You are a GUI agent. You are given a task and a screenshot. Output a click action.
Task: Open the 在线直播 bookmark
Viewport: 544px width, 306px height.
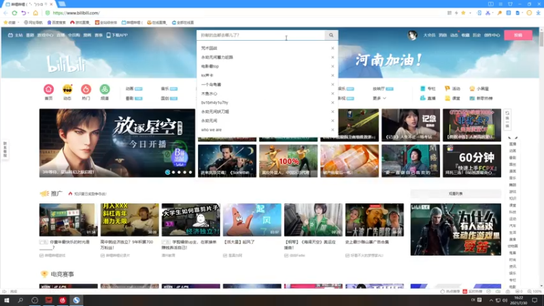[156, 22]
